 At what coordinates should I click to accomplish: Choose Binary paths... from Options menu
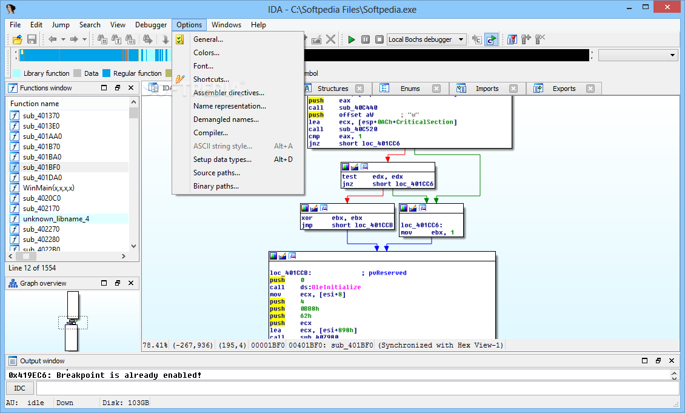tap(238, 186)
